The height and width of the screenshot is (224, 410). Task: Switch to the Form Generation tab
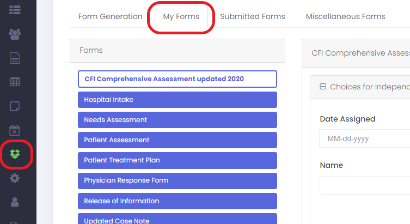point(110,16)
